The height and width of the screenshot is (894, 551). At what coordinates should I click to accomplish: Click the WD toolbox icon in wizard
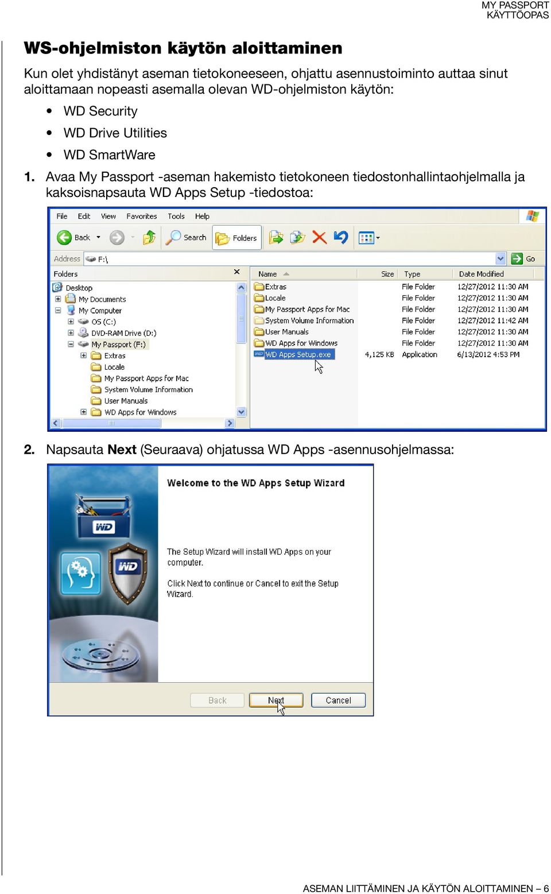(x=103, y=515)
